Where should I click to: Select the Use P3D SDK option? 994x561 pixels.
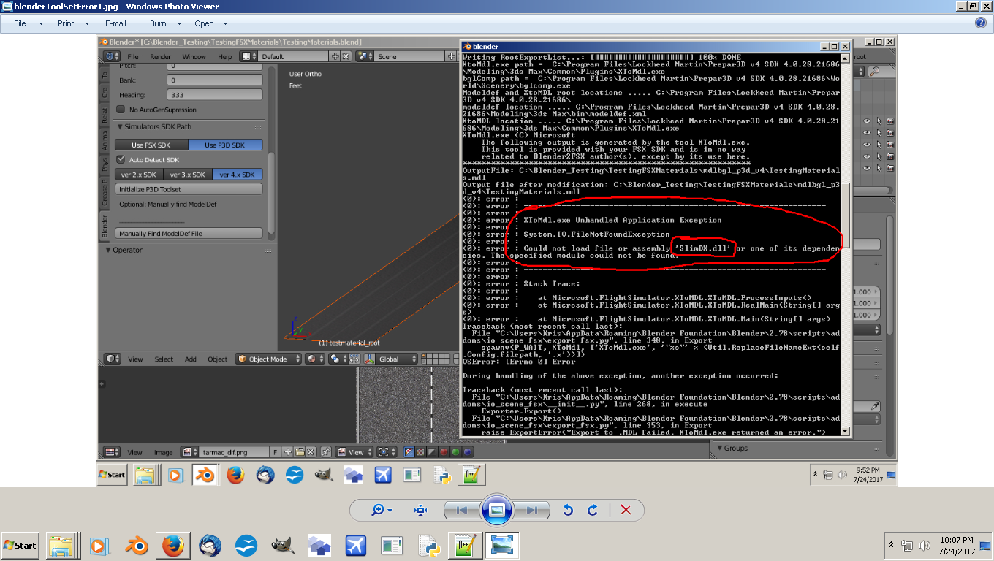click(x=225, y=145)
